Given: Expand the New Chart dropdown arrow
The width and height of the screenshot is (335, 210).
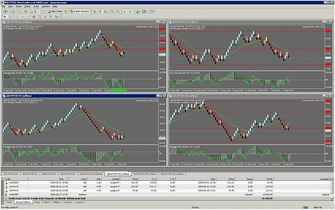Looking at the screenshot, I should (8, 12).
